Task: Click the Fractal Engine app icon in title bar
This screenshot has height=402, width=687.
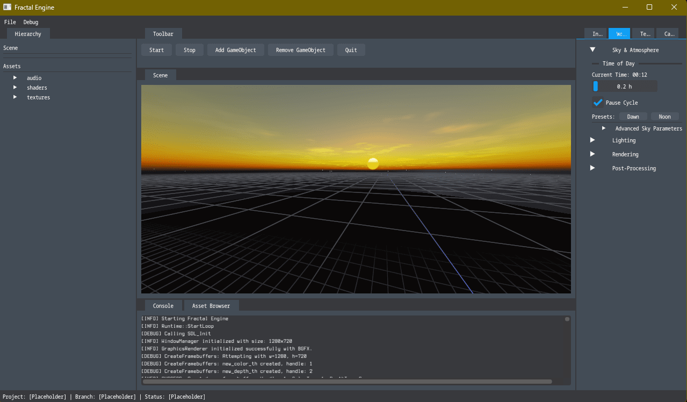Action: click(7, 8)
